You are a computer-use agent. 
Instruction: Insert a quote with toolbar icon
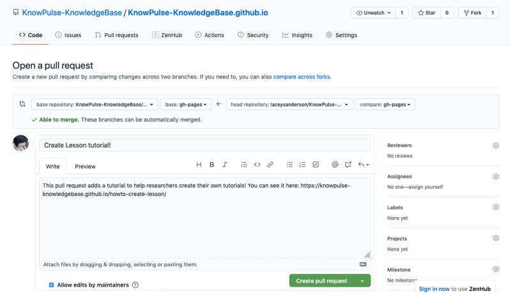click(x=244, y=165)
